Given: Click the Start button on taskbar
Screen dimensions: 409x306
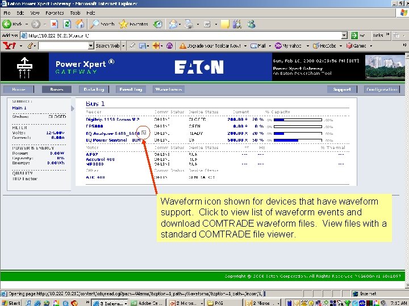Looking at the screenshot, I should 11,303.
